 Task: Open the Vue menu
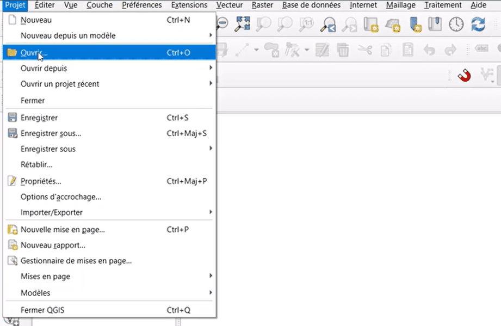(x=70, y=5)
